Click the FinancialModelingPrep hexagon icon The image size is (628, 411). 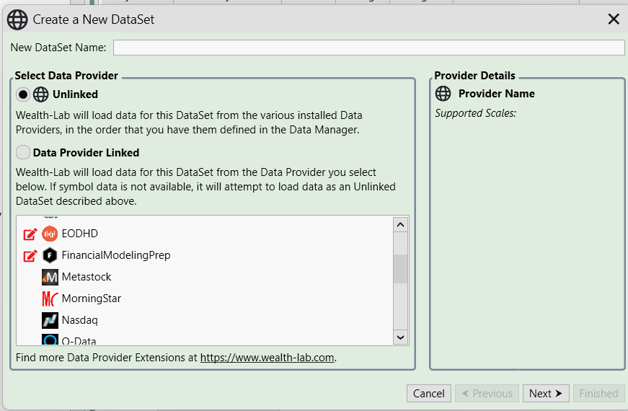point(50,255)
